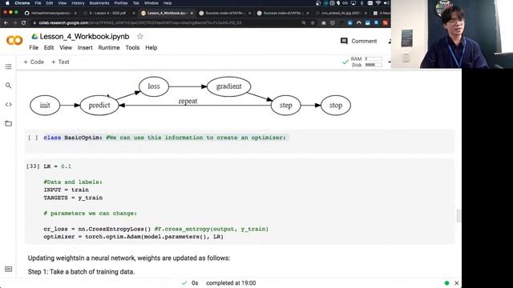The width and height of the screenshot is (513, 288).
Task: Click the cr_loss CrossEntropyLoss code line
Action: pos(156,229)
